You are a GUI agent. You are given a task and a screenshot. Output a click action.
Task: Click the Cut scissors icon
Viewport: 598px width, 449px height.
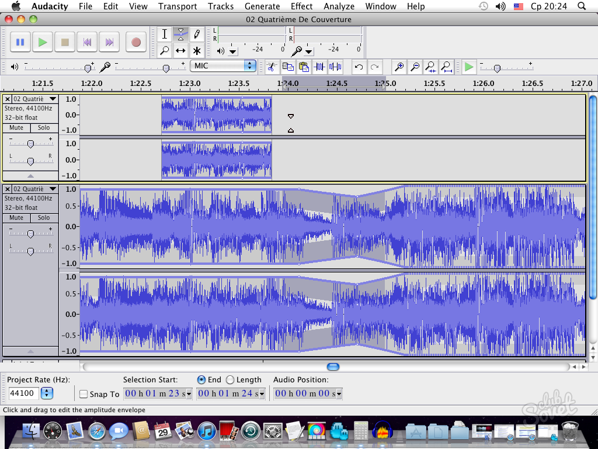(x=272, y=67)
